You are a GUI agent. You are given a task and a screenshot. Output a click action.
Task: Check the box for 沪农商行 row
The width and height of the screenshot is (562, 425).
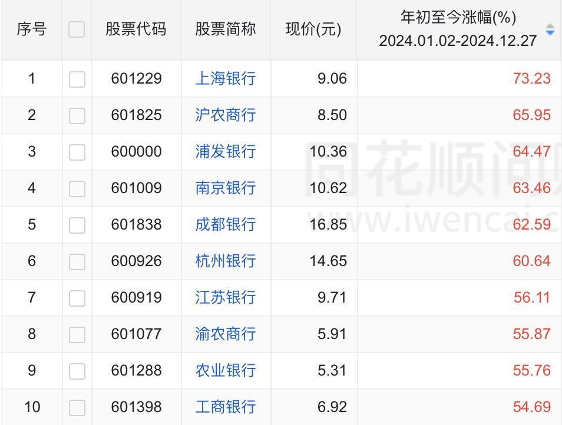[77, 115]
